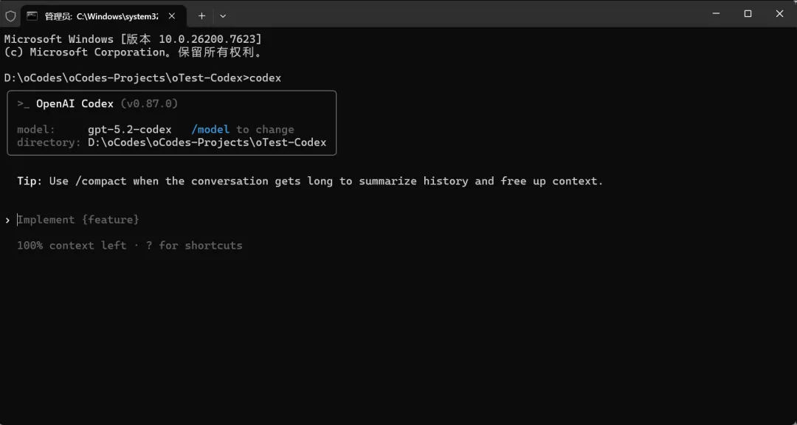Image resolution: width=797 pixels, height=425 pixels.
Task: Click the directory path in Codex box
Action: tap(207, 142)
